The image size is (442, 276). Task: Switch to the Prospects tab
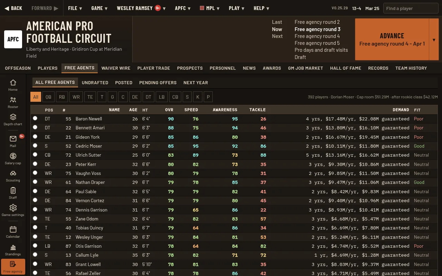point(190,68)
